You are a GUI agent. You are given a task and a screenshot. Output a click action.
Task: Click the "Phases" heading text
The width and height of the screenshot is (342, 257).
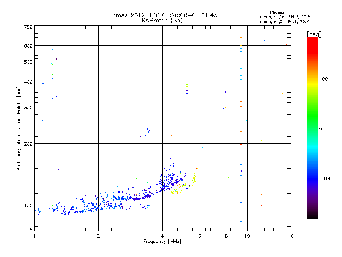[x=277, y=12]
